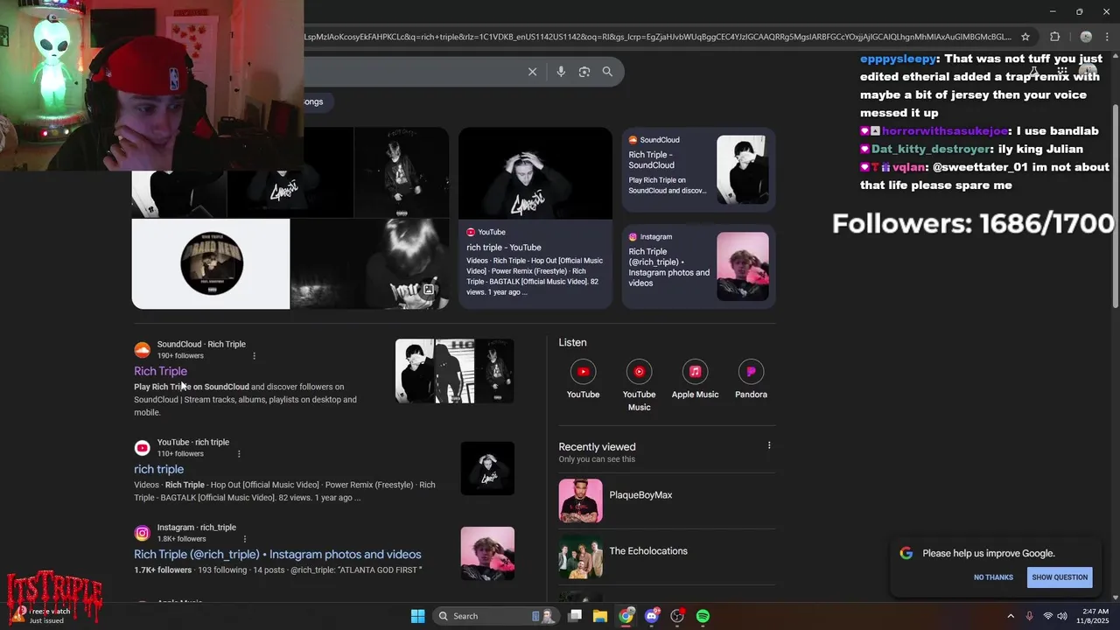This screenshot has height=630, width=1120.
Task: Click the Followers: 1686/1700 counter text
Action: pyautogui.click(x=973, y=223)
